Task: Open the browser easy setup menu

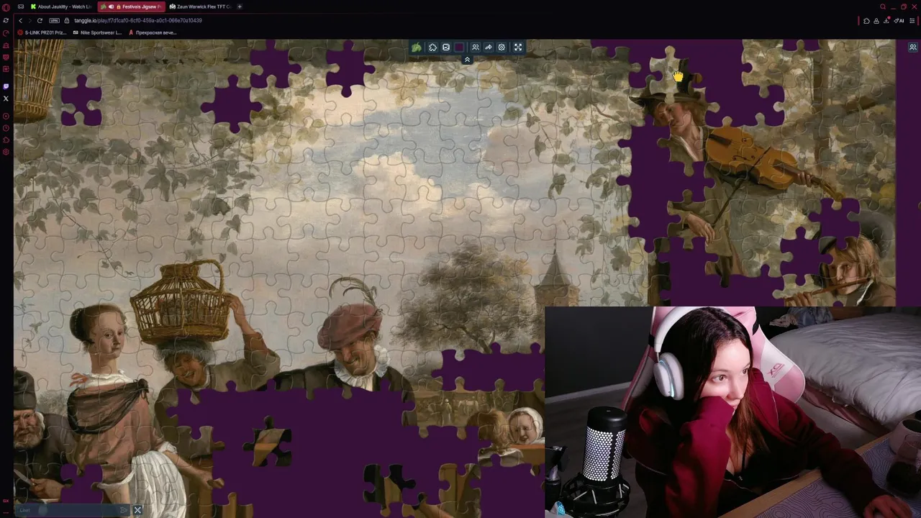Action: tap(912, 21)
